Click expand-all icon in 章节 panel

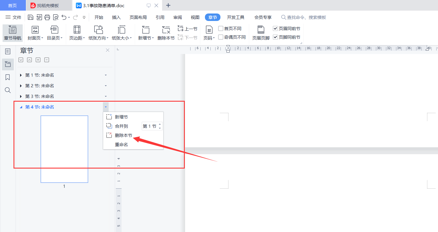pyautogui.click(x=21, y=60)
